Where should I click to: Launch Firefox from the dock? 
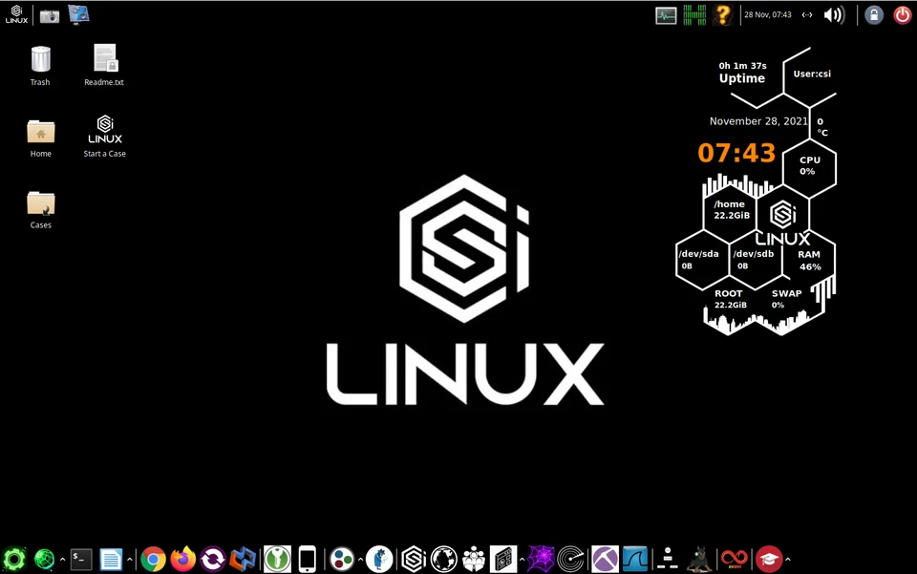tap(181, 559)
